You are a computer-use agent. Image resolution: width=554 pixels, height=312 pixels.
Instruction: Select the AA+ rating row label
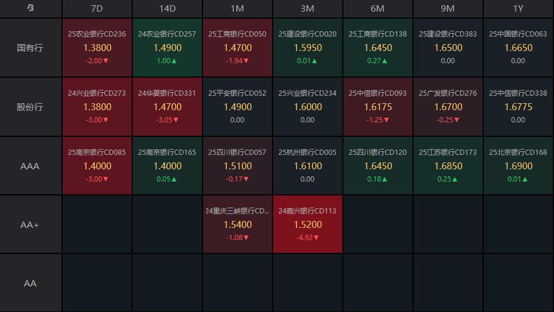coord(30,224)
